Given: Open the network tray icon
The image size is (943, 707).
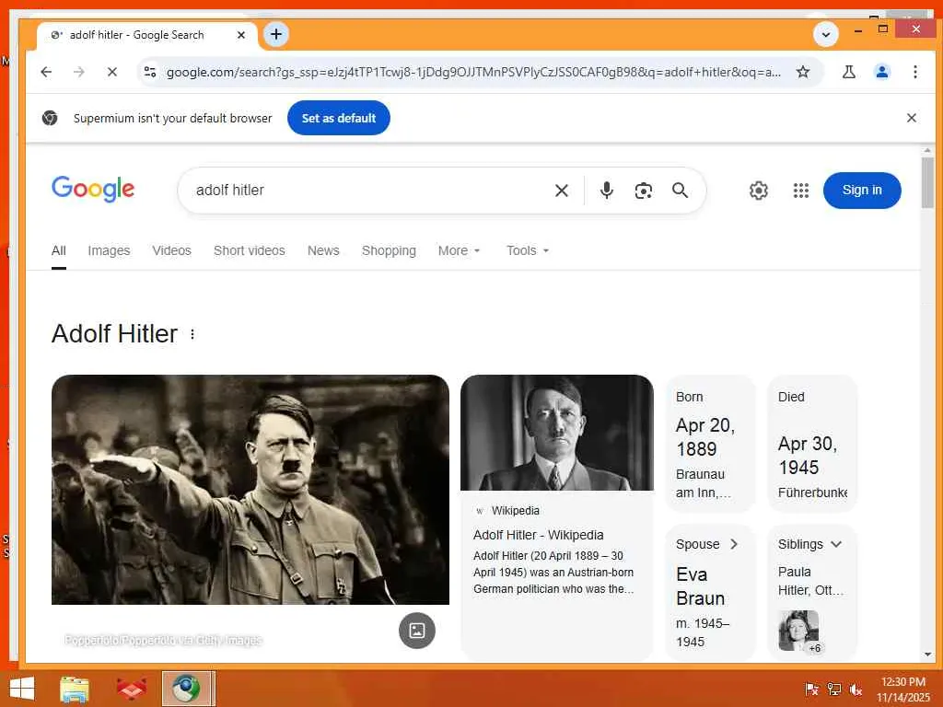Looking at the screenshot, I should (833, 689).
